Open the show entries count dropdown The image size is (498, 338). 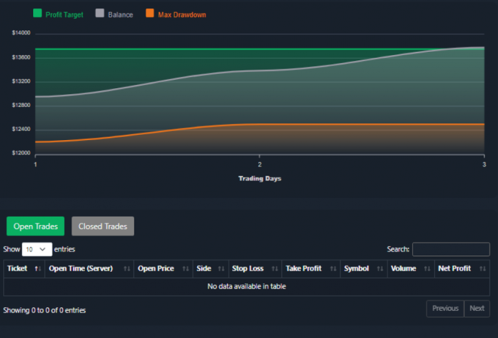[x=37, y=249]
